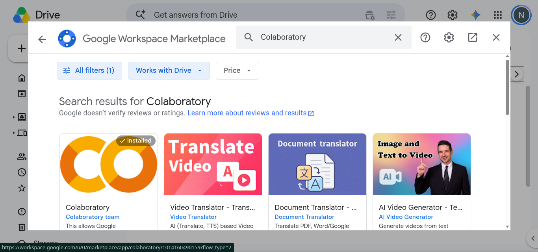The height and width of the screenshot is (252, 538).
Task: Open Drive Activity sidebar icon
Action: [22, 93]
